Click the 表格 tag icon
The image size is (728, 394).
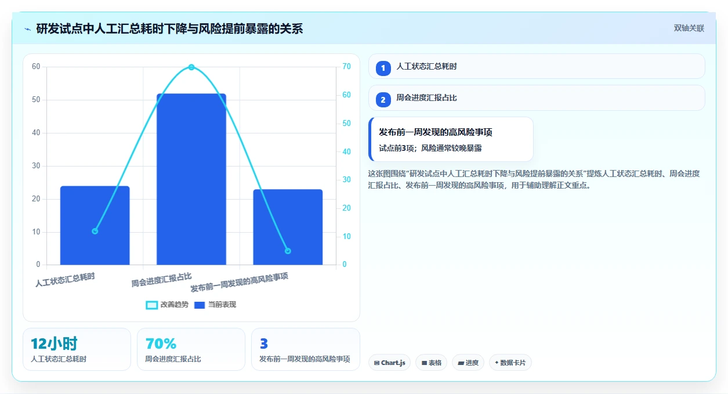click(x=424, y=363)
